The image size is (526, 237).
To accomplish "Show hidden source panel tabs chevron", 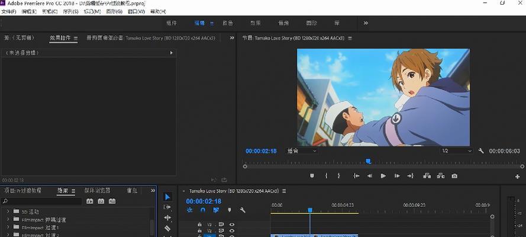I will pyautogui.click(x=232, y=38).
